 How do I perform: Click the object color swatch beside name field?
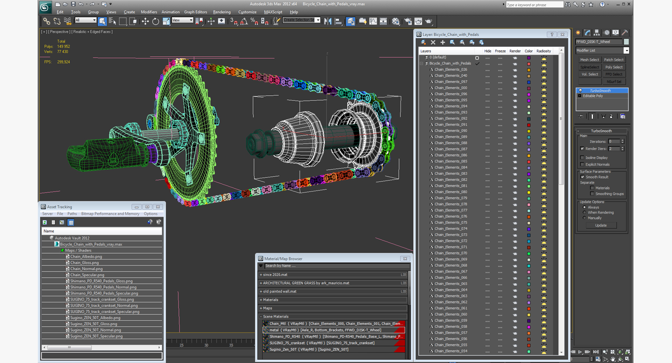(x=626, y=42)
